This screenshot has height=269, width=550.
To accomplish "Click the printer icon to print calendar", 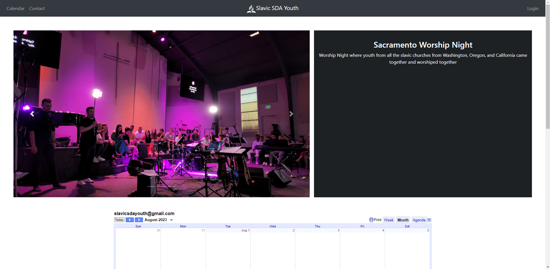I will click(371, 220).
